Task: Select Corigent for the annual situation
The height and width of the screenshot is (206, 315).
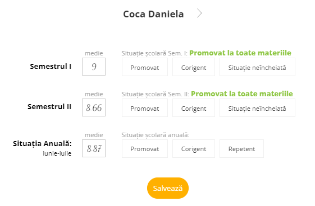Action: 194,149
